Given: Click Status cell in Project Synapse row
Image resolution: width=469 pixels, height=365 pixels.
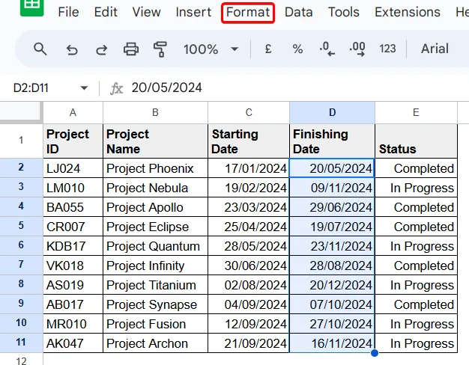Looking at the screenshot, I should (416, 304).
